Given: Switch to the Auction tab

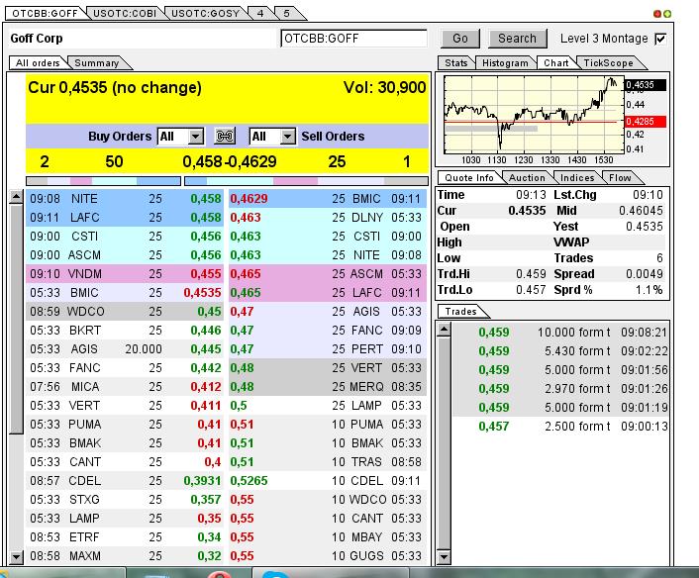Looking at the screenshot, I should (527, 178).
